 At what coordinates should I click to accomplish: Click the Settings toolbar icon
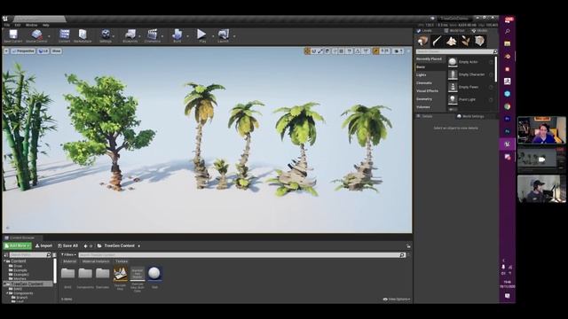[x=106, y=35]
